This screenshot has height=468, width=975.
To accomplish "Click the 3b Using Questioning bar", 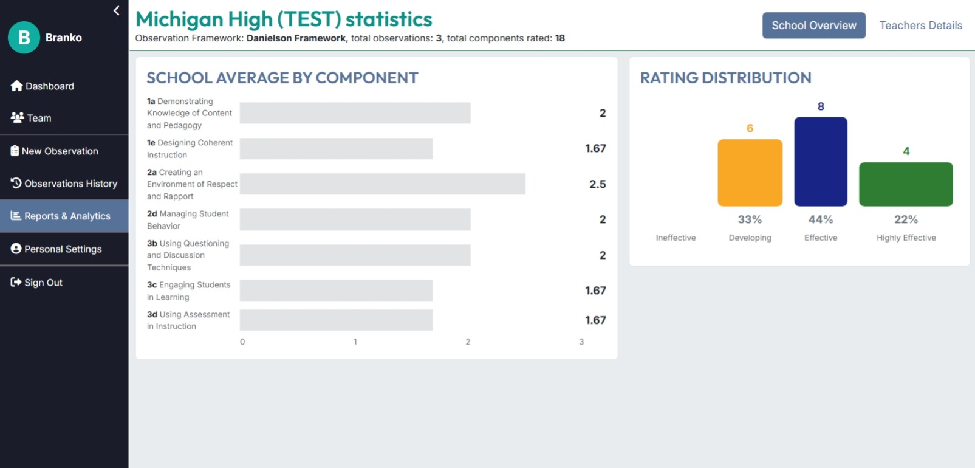I will (x=355, y=255).
